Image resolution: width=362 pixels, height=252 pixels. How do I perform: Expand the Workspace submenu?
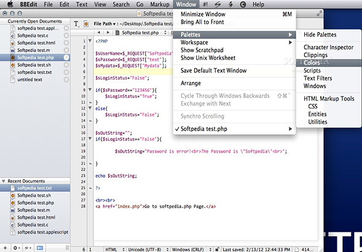click(234, 42)
